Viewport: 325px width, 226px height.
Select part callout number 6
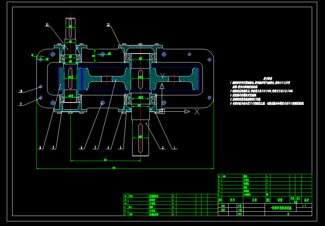82,147
